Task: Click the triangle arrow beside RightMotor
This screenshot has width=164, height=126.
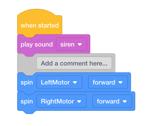Action: 79,102
